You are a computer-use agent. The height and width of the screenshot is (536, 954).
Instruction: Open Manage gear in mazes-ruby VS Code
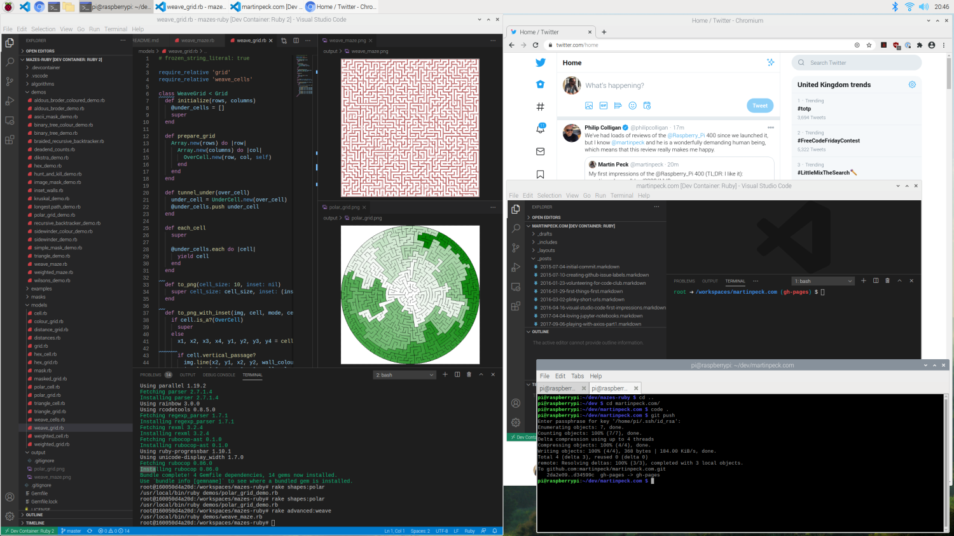(x=10, y=516)
